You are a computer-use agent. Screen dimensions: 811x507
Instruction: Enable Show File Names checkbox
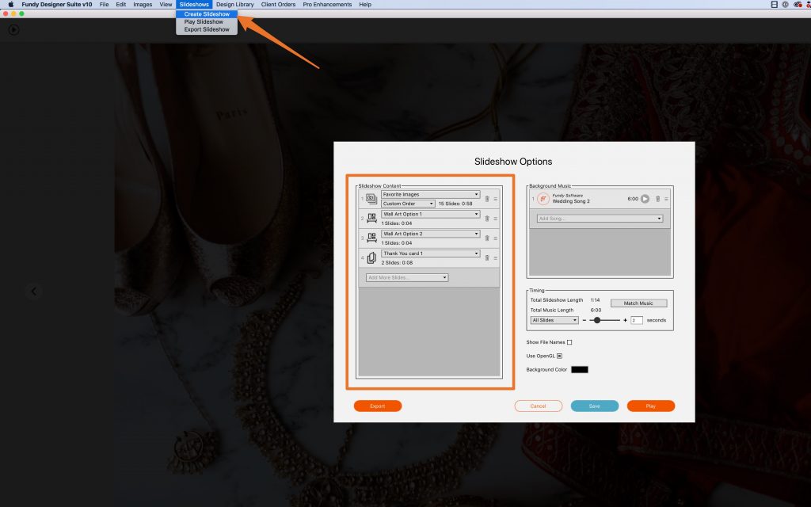(569, 342)
